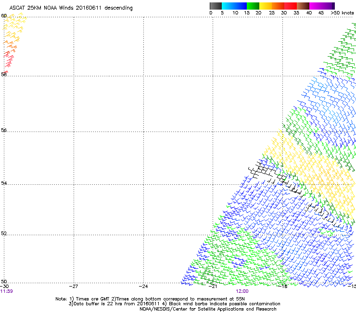The image size is (356, 312).
Task: Click the dark purple 45-50 knots legend color
Action: click(x=328, y=6)
